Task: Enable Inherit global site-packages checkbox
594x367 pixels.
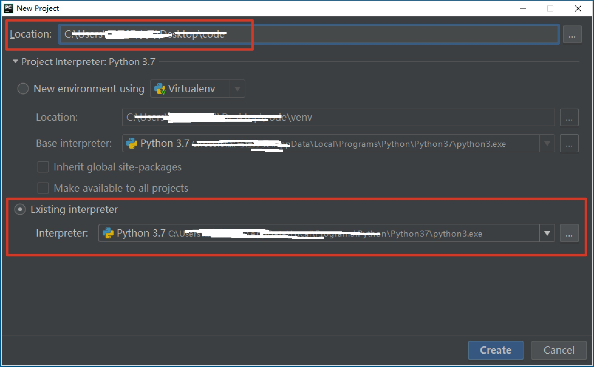Action: tap(43, 167)
